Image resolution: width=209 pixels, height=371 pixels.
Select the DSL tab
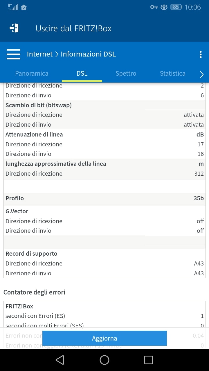[x=82, y=73]
